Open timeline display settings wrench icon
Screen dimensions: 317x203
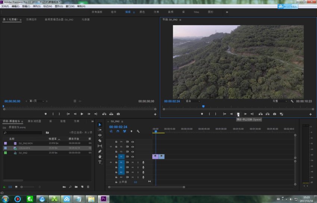138,131
